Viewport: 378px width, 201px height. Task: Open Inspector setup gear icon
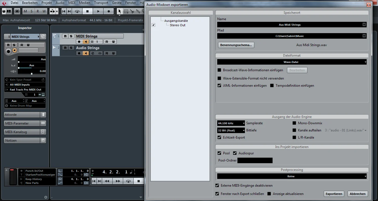click(x=46, y=197)
